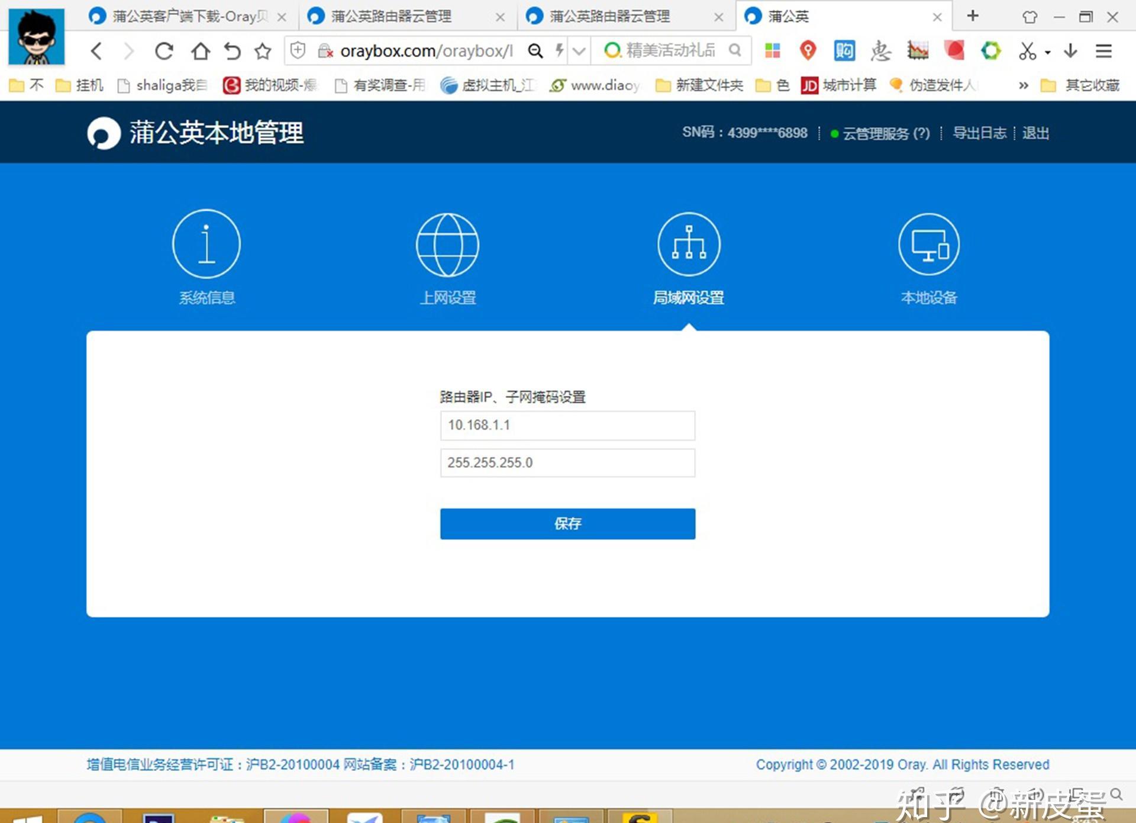Click the red map pin extension icon

pos(808,51)
